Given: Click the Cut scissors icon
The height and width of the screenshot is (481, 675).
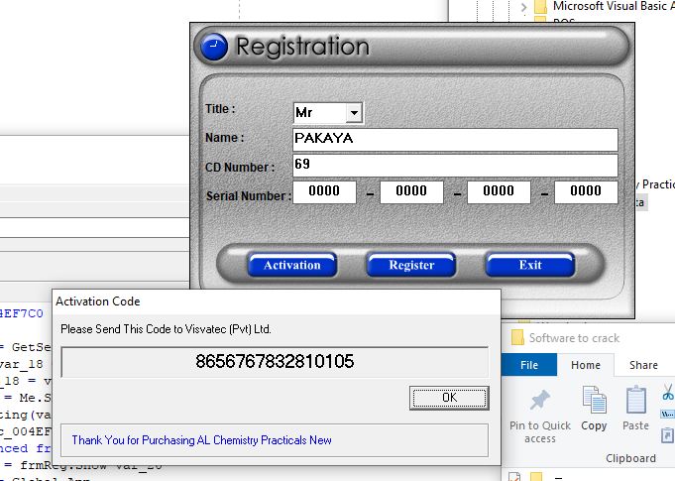Looking at the screenshot, I should (x=668, y=392).
